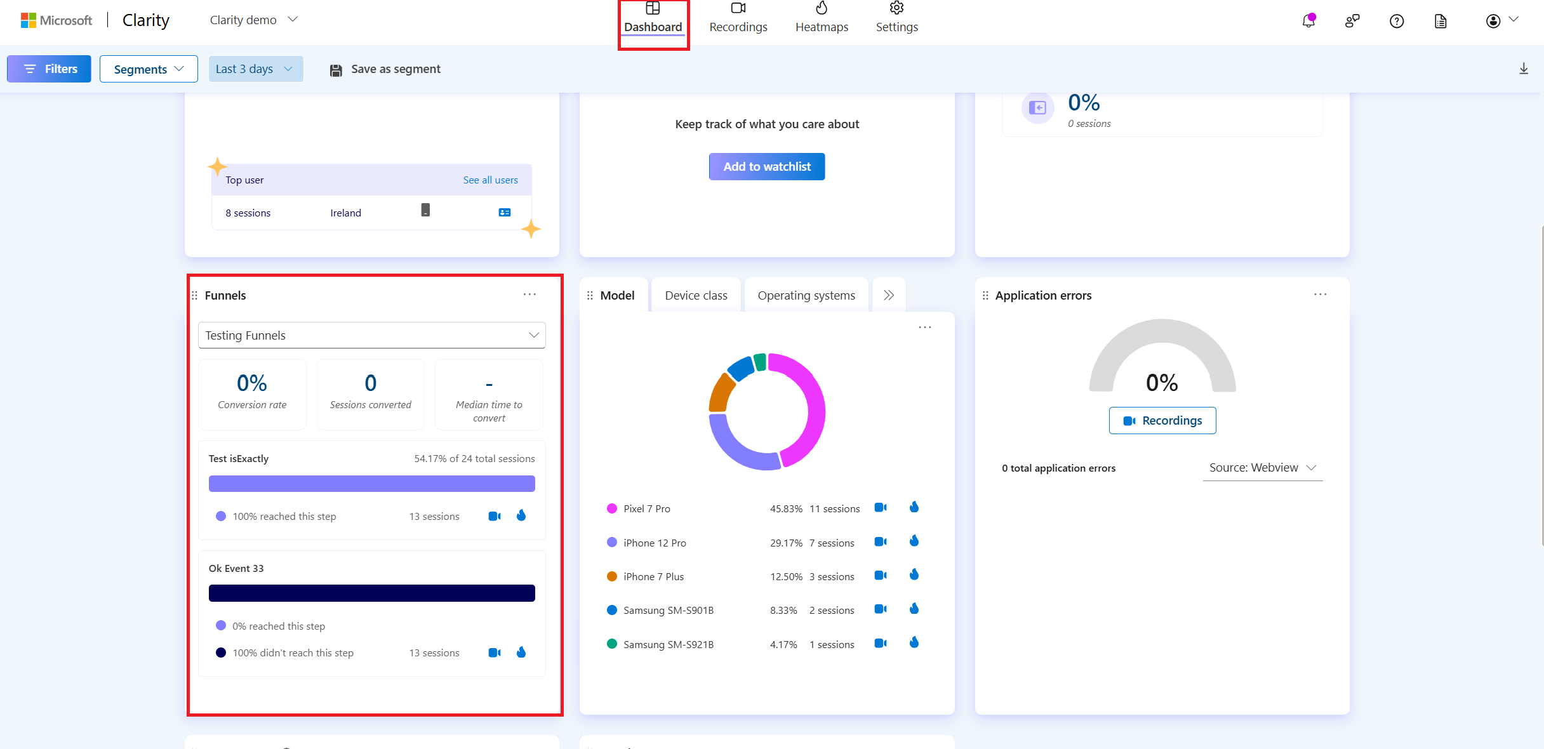
Task: Click the Filters toggle button
Action: [x=48, y=68]
